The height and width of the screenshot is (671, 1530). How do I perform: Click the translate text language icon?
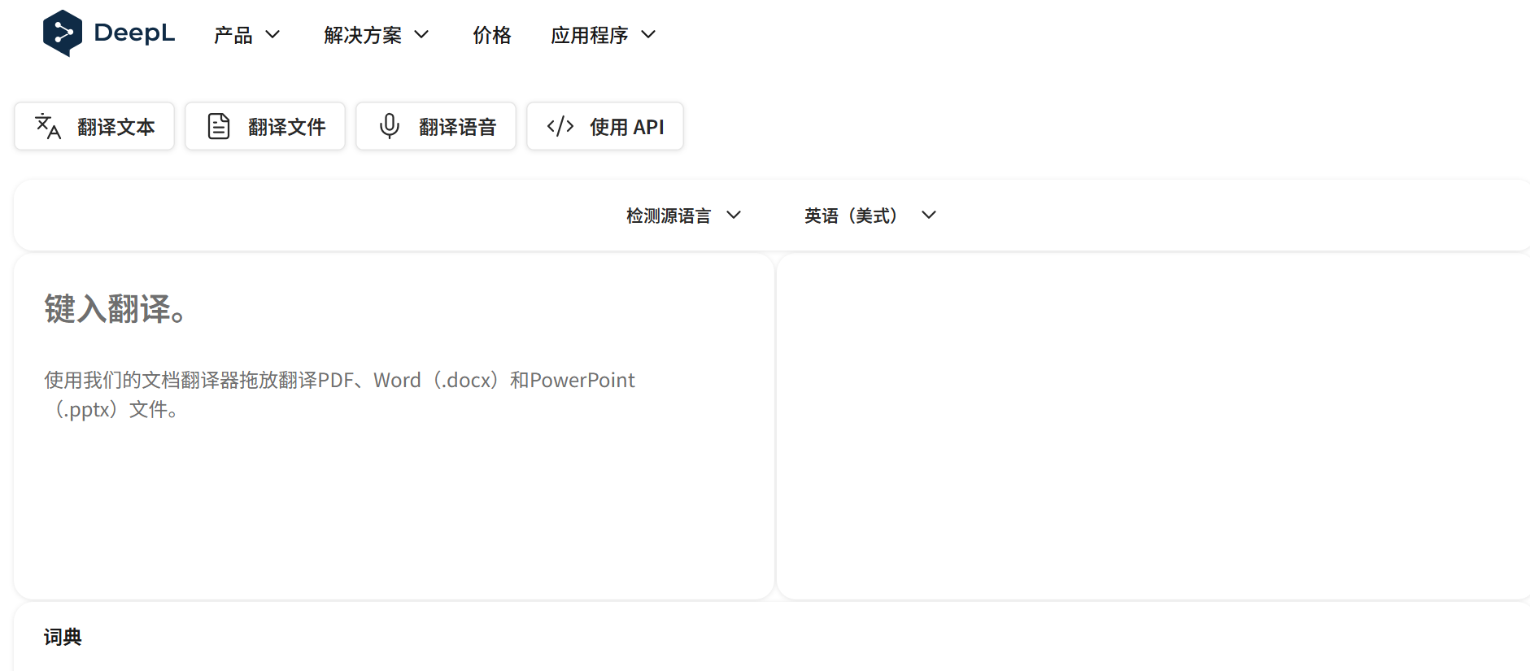(x=48, y=127)
